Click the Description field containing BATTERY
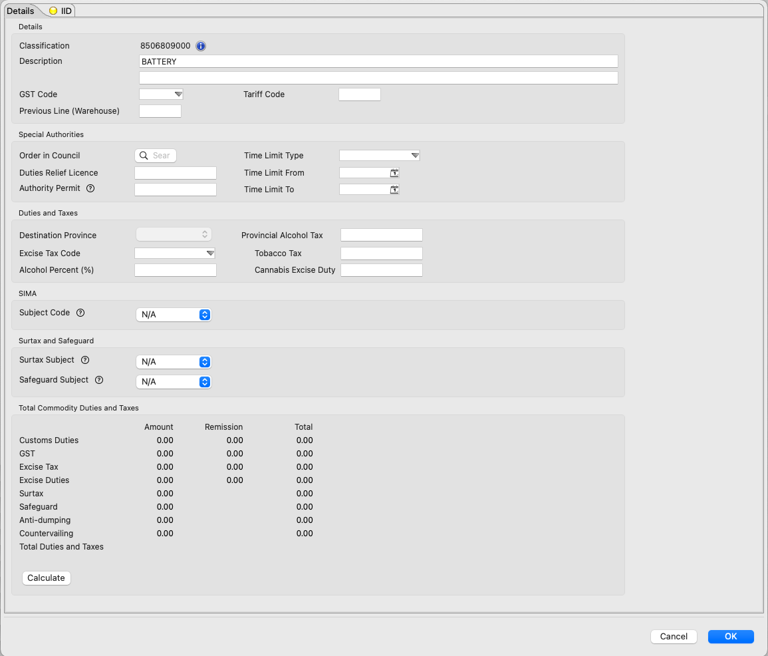 coord(378,61)
